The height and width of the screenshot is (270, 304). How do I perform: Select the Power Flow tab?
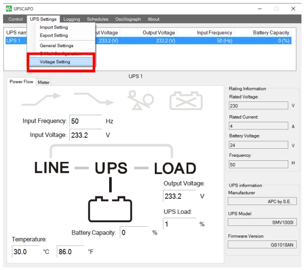21,82
